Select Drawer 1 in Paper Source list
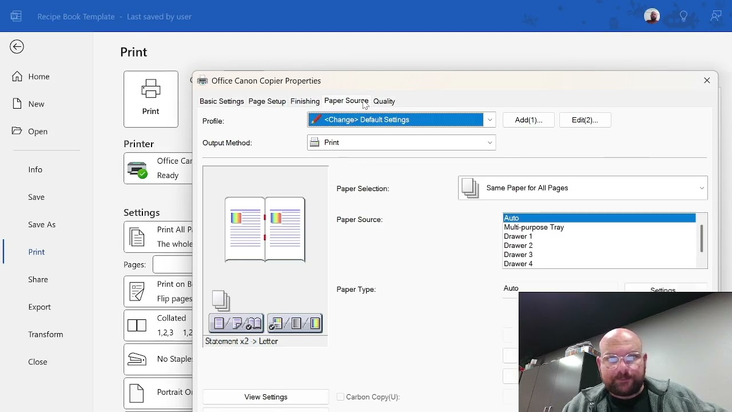The height and width of the screenshot is (412, 732). click(x=599, y=236)
